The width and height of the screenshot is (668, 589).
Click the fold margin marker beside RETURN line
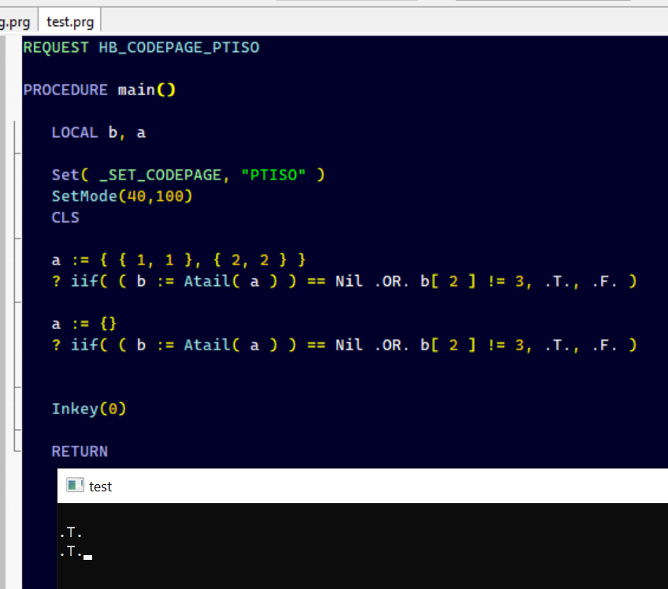16,451
